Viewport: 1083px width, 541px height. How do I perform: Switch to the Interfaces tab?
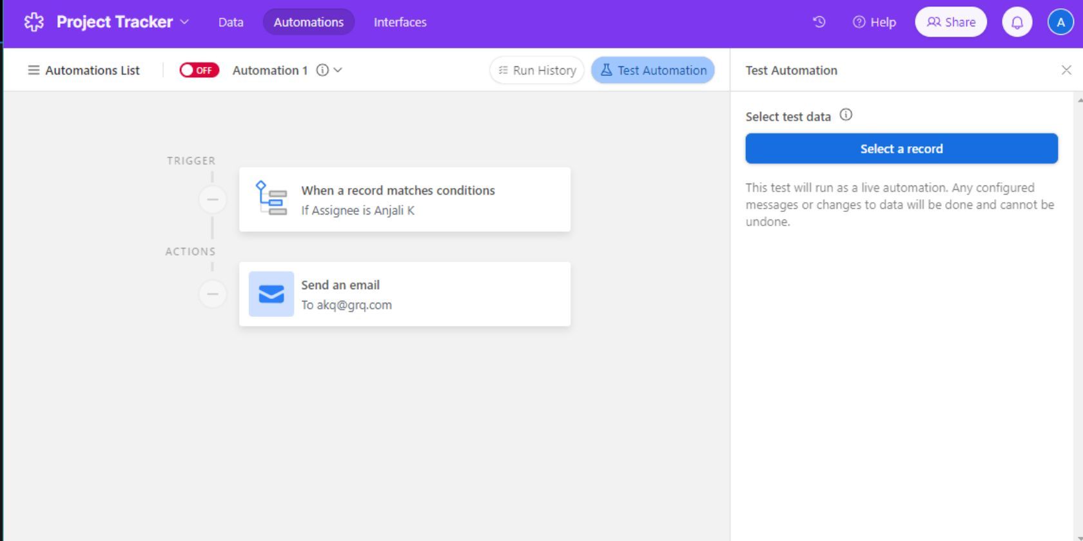tap(400, 22)
